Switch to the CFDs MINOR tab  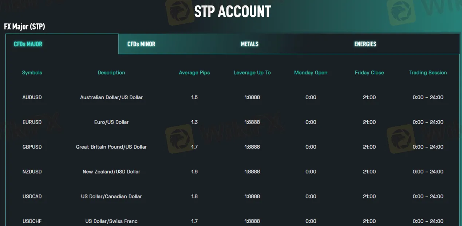pyautogui.click(x=141, y=44)
